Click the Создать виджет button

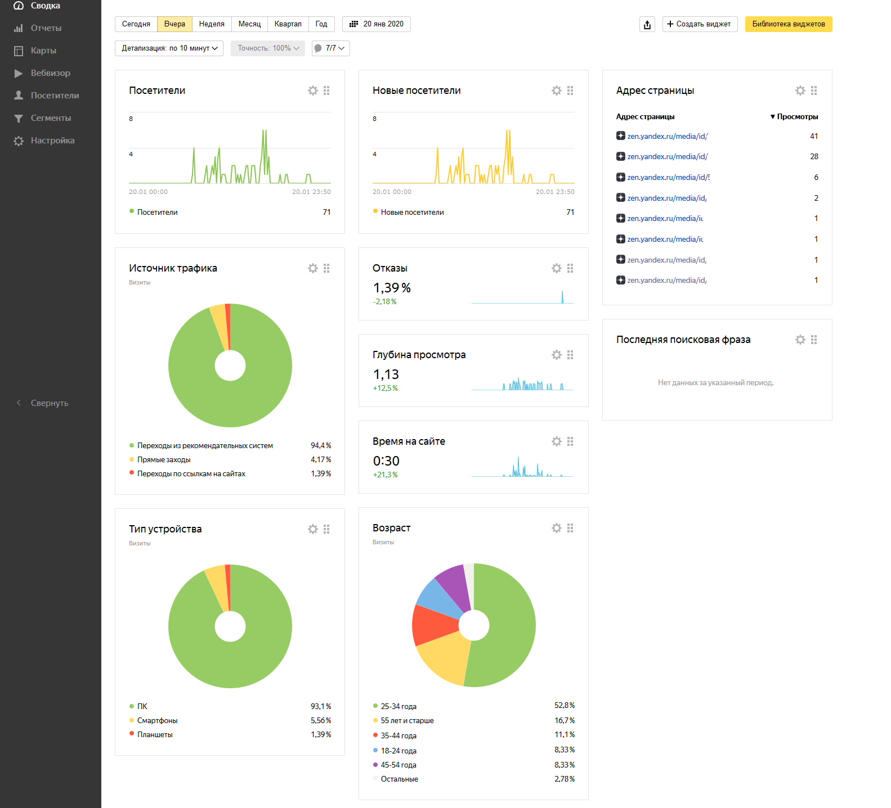coord(700,24)
